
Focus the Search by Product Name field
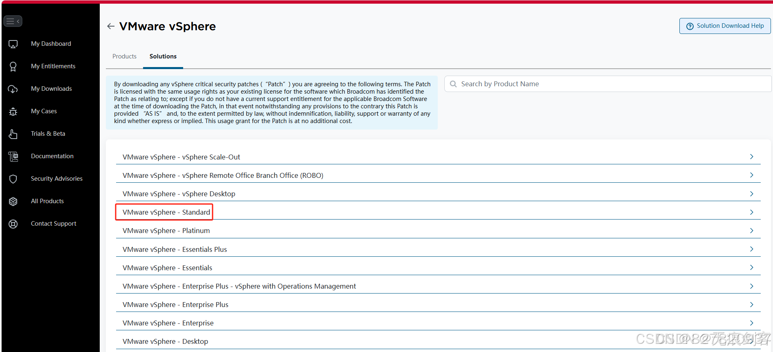[608, 84]
